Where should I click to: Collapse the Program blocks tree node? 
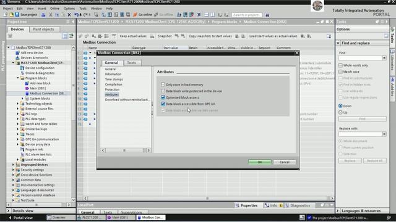coord(18,78)
